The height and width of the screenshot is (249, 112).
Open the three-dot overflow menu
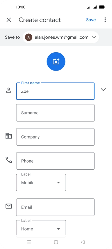105,20
